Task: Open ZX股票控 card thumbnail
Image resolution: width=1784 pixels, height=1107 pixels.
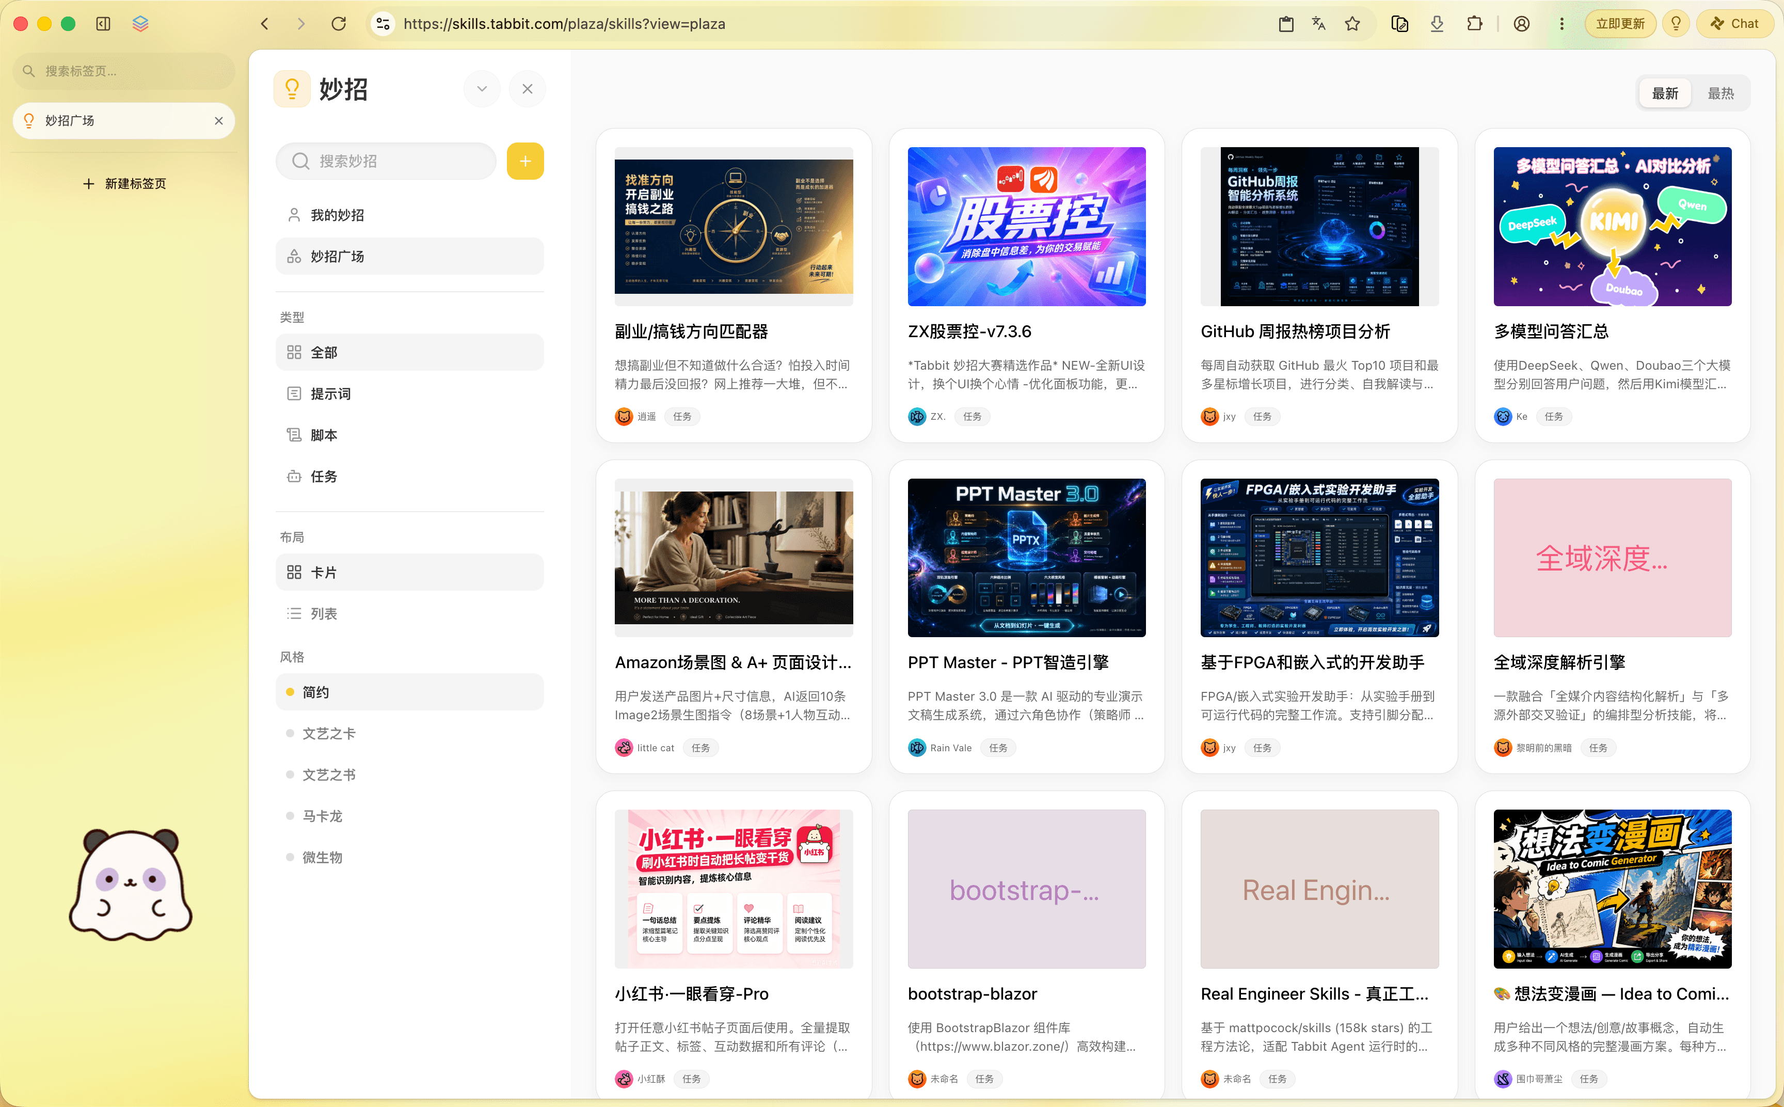Action: (1027, 226)
